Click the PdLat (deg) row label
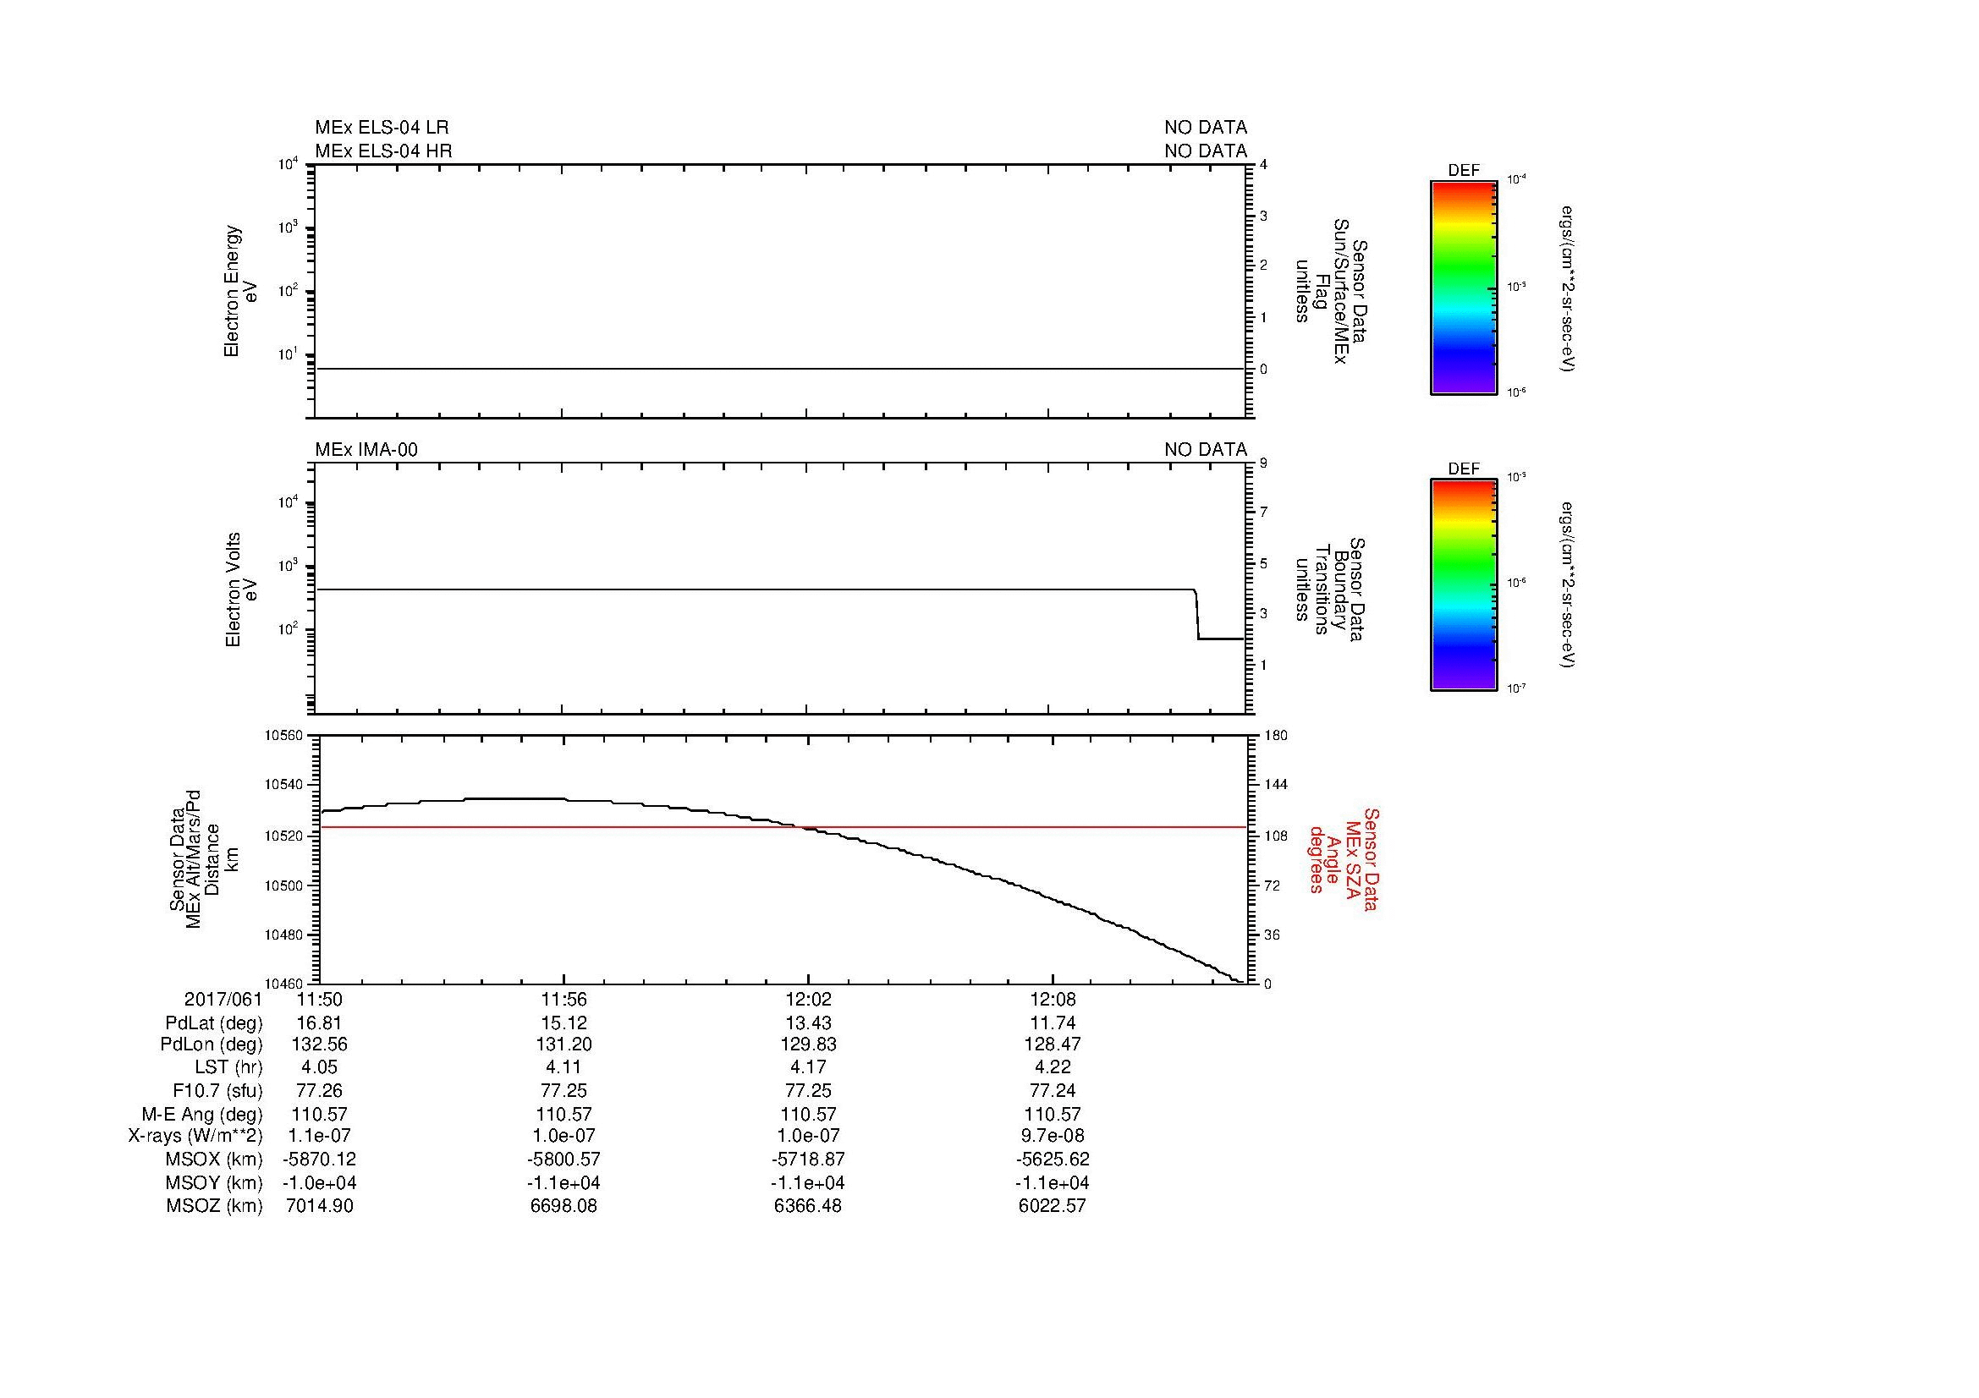The image size is (1979, 1398). [x=214, y=1023]
